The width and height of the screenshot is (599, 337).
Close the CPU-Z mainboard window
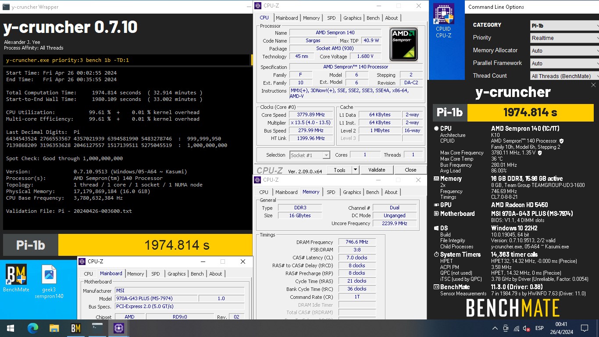point(243,262)
